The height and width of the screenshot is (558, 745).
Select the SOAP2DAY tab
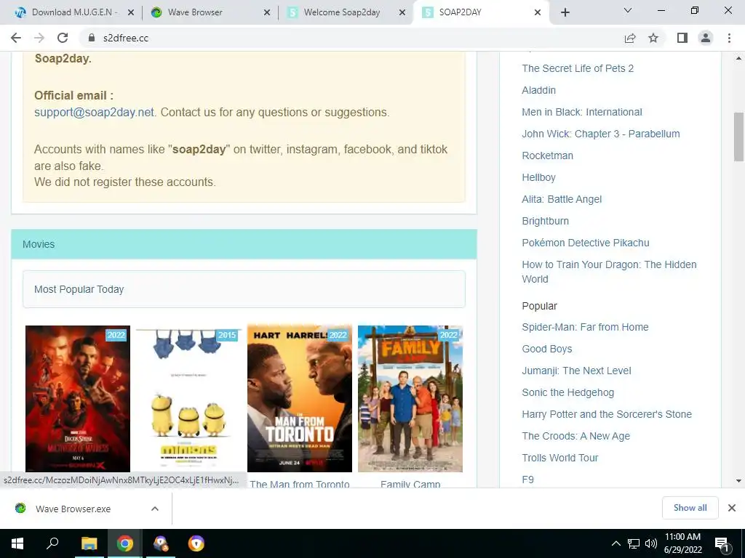480,12
